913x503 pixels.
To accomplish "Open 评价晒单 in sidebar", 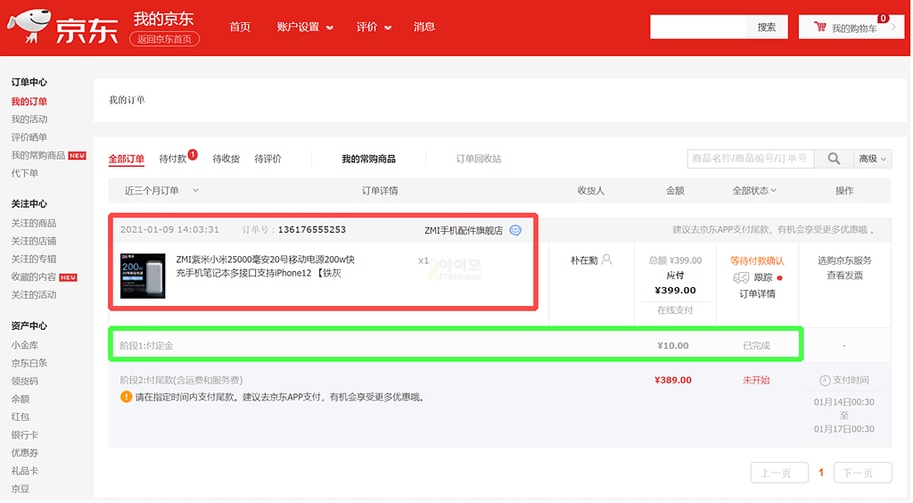I will [29, 138].
